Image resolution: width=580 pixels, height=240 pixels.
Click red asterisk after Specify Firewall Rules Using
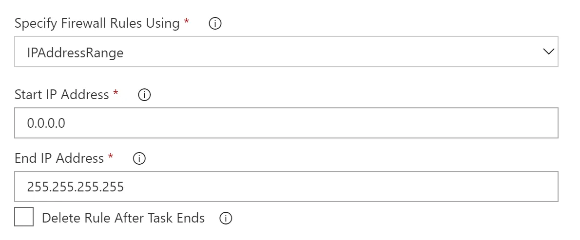tap(187, 22)
